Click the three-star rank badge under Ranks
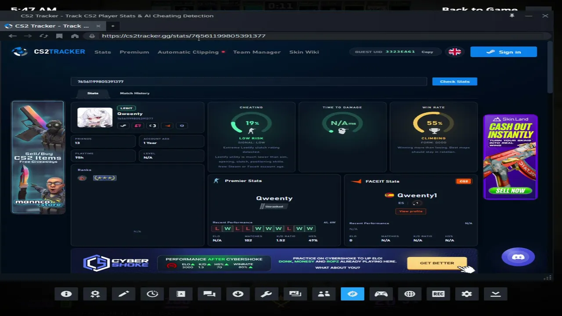562x316 pixels. pos(104,178)
